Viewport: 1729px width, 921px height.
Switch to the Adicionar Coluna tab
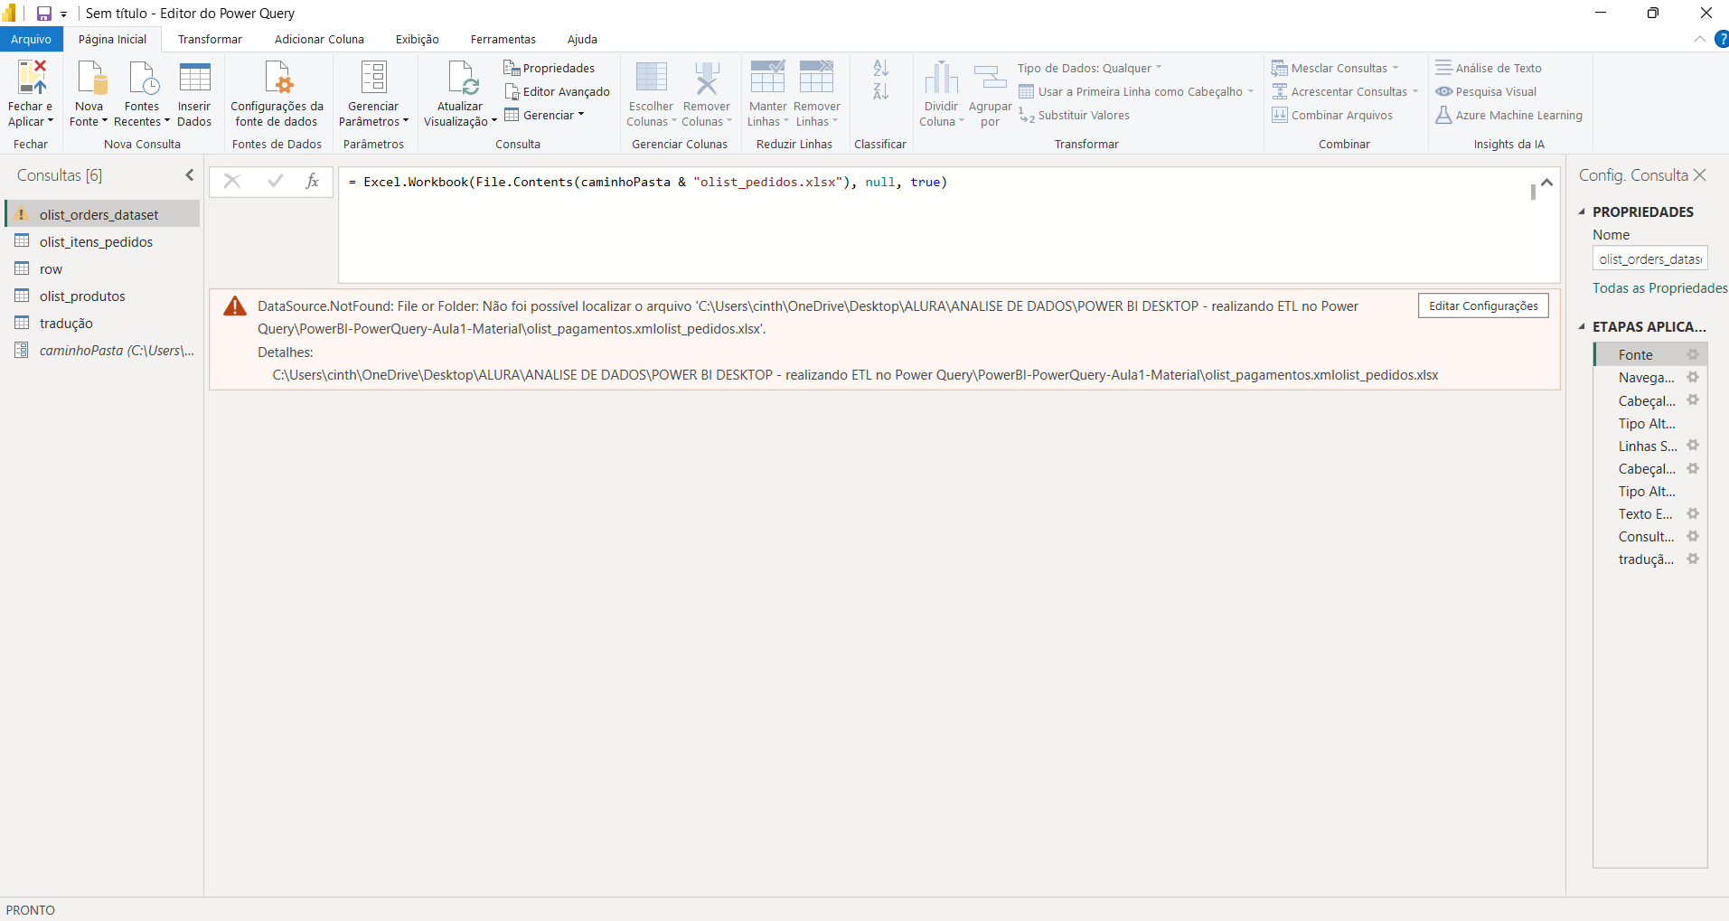pyautogui.click(x=319, y=39)
